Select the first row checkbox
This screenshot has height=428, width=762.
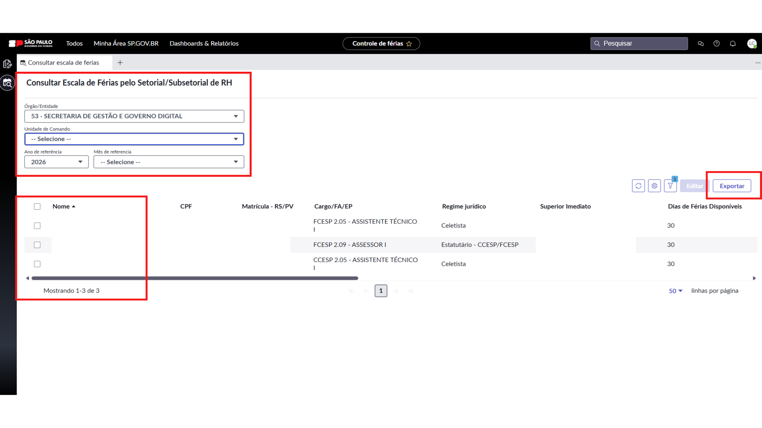click(x=37, y=225)
